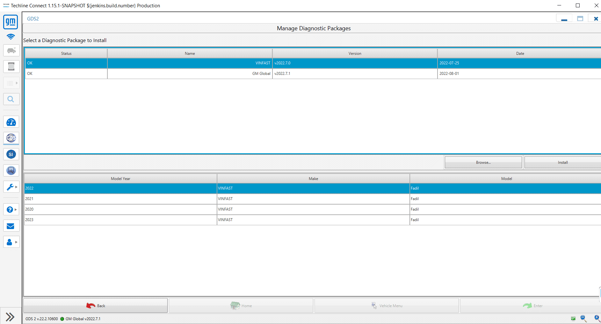601x324 pixels.
Task: Expand the user profile menu in the sidebar
Action: (x=11, y=242)
